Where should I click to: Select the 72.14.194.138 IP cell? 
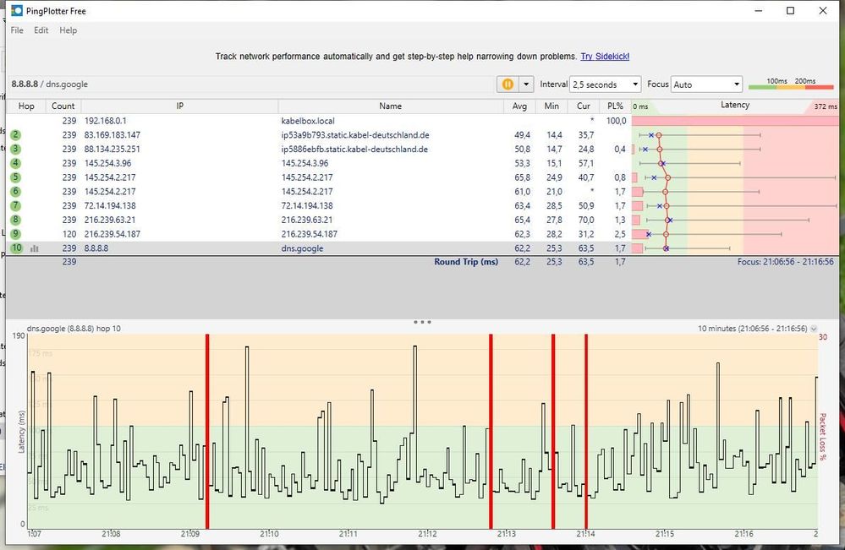(110, 205)
